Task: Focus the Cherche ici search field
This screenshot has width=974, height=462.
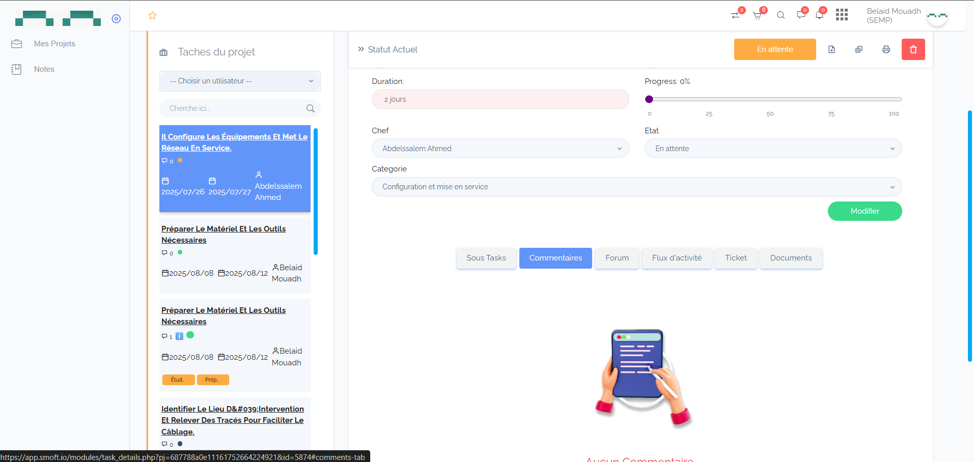Action: tap(234, 108)
